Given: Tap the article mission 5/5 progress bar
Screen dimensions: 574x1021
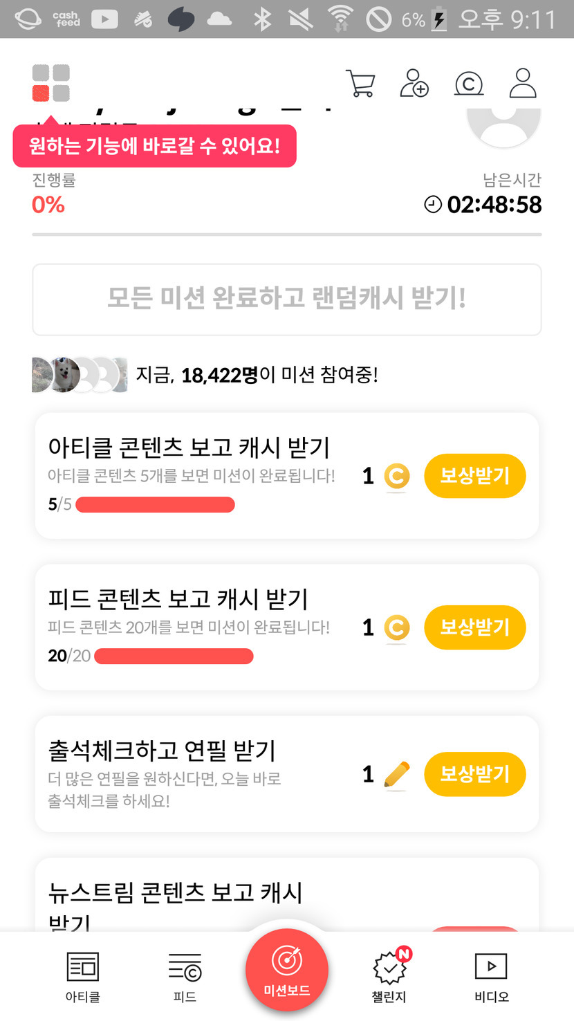Looking at the screenshot, I should coord(155,505).
